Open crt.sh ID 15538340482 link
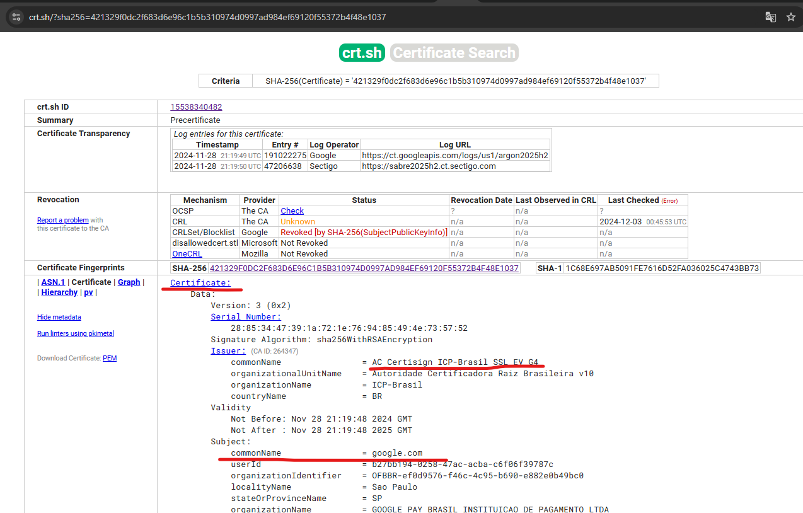803x513 pixels. (x=196, y=107)
